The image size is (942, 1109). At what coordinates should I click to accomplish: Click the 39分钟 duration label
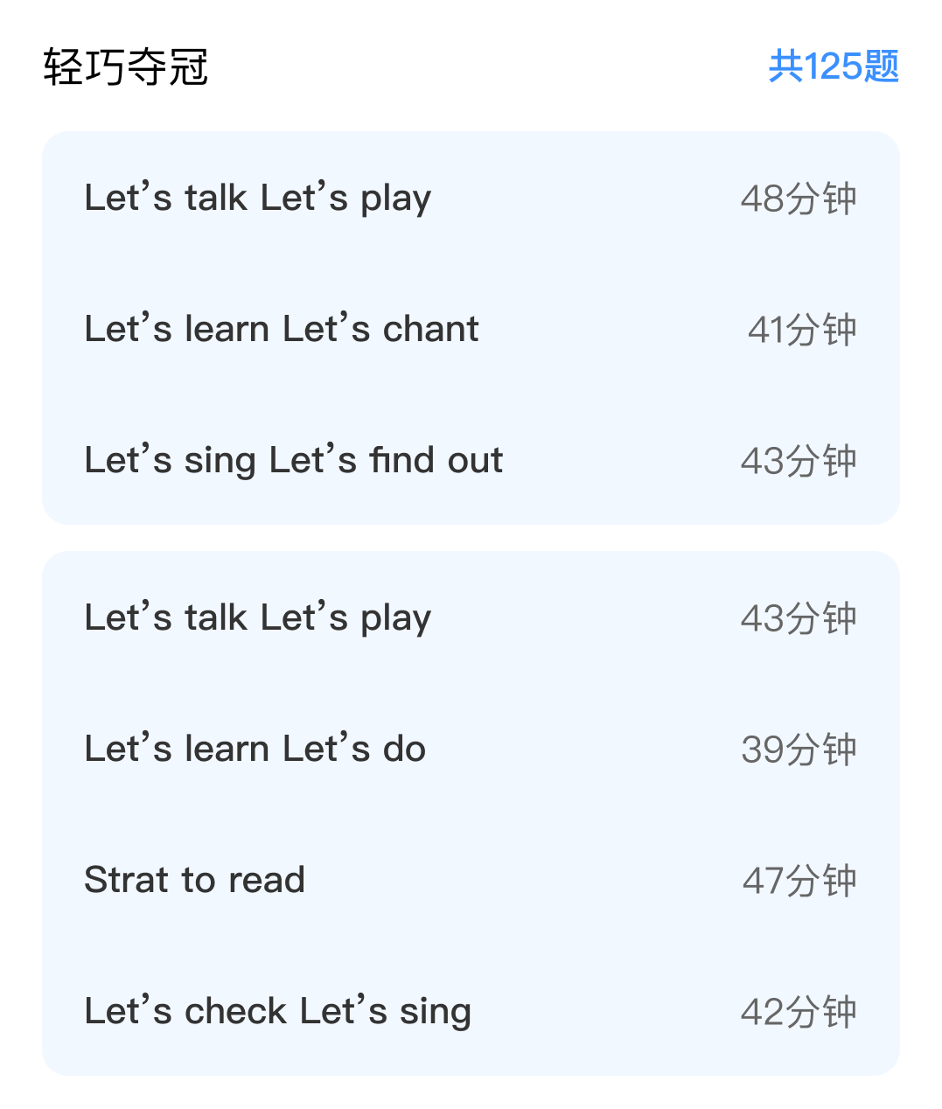point(798,750)
